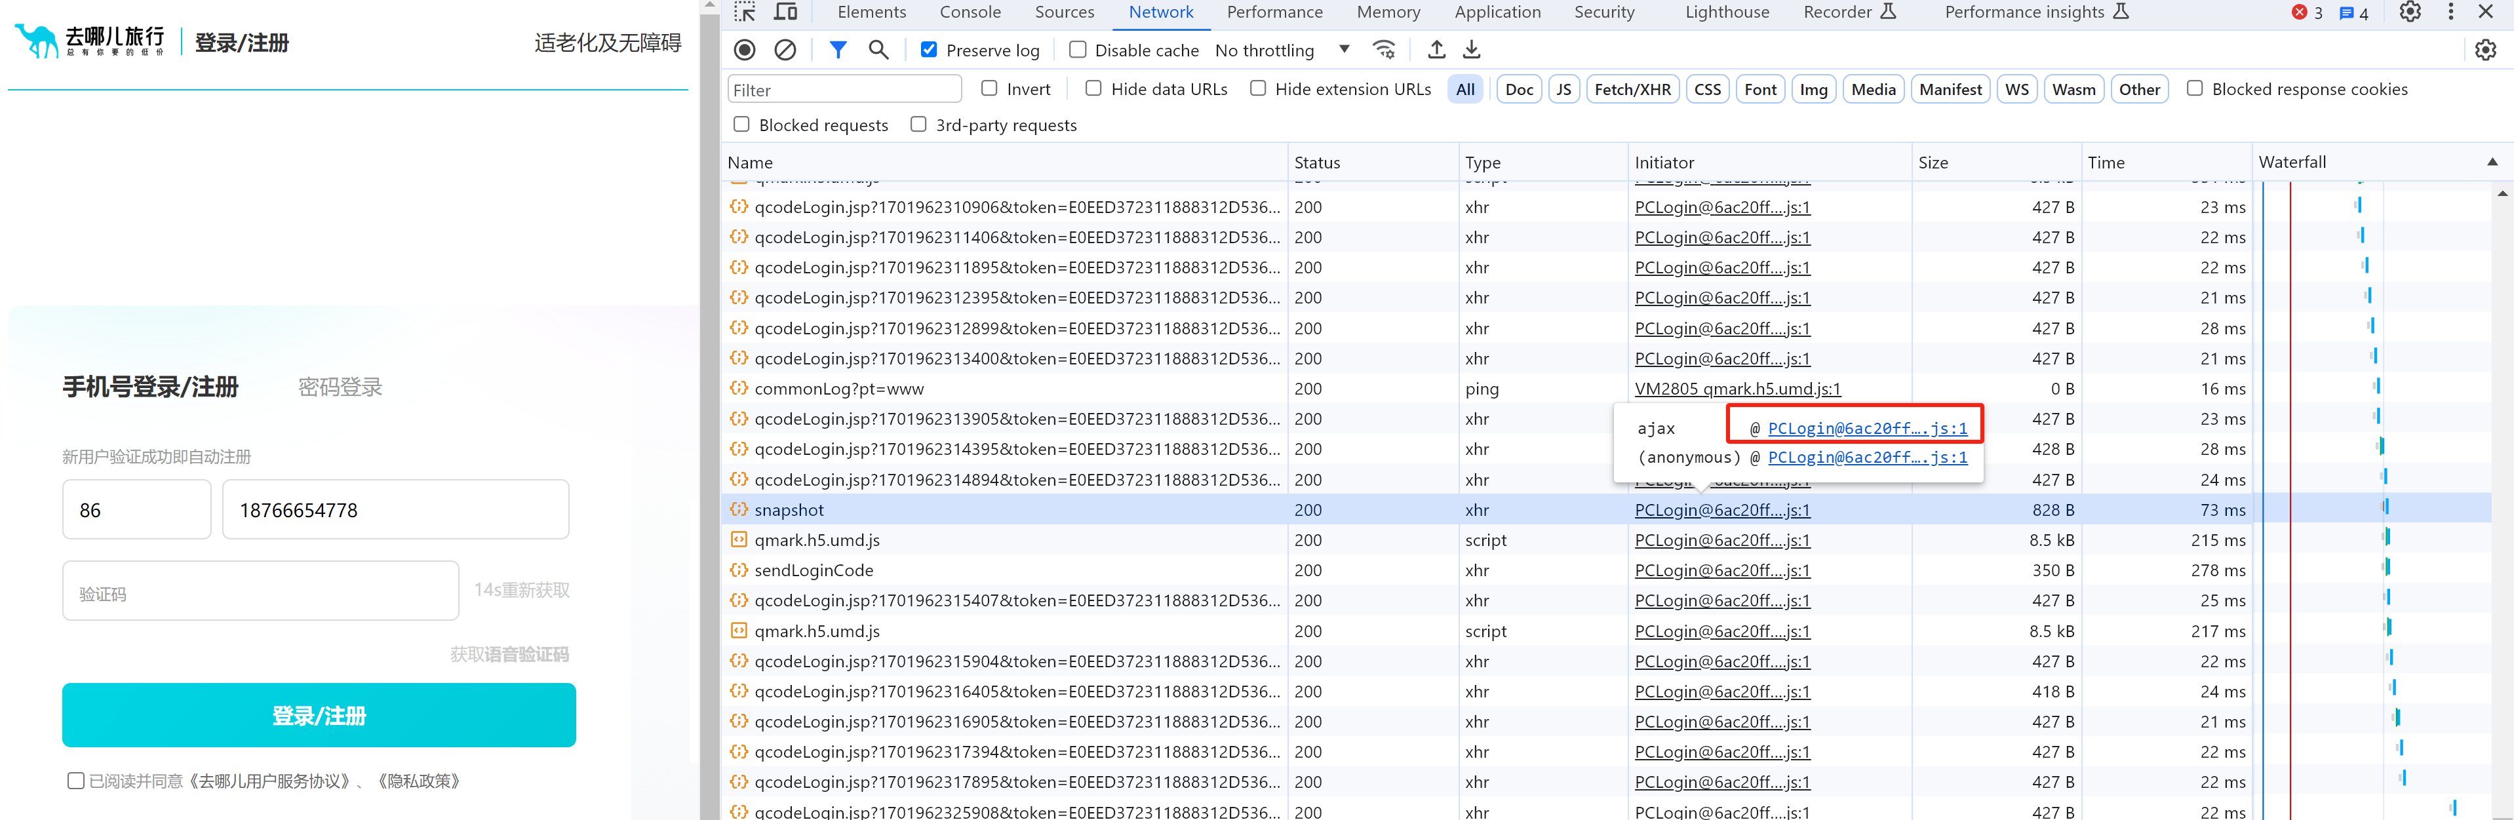Screen dimensions: 2514x820
Task: Import HAR file upload icon
Action: pyautogui.click(x=1436, y=50)
